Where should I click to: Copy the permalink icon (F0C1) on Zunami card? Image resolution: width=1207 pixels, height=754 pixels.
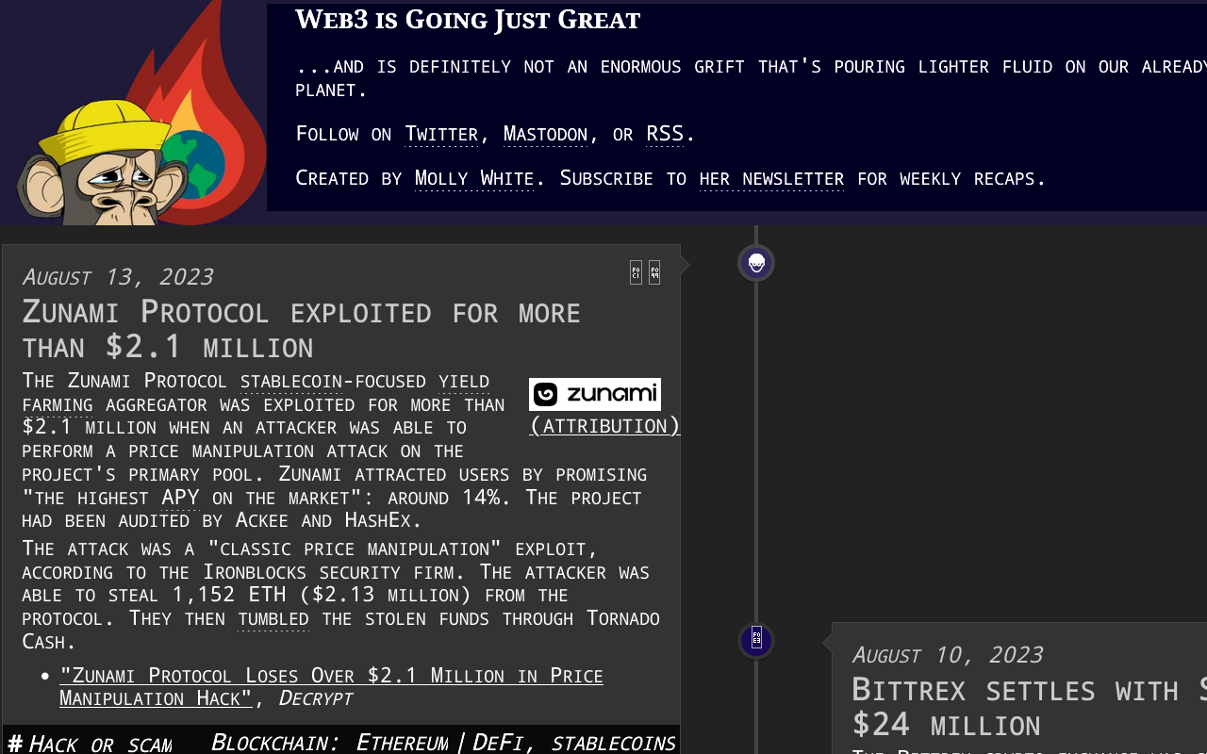[636, 272]
